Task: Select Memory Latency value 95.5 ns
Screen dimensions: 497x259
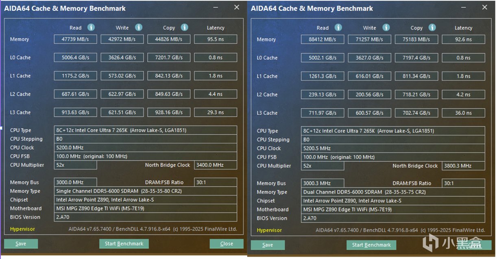Action: (x=216, y=39)
